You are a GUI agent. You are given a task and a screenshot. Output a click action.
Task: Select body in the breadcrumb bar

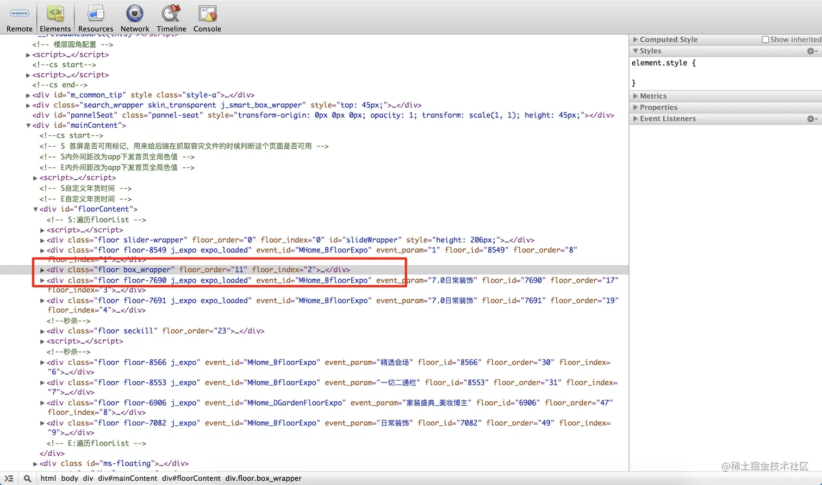(69, 478)
